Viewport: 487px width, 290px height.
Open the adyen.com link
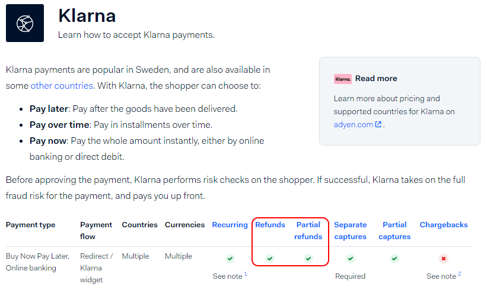click(353, 124)
